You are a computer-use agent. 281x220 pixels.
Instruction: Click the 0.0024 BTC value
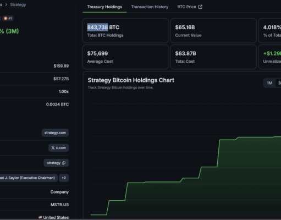coord(57,105)
